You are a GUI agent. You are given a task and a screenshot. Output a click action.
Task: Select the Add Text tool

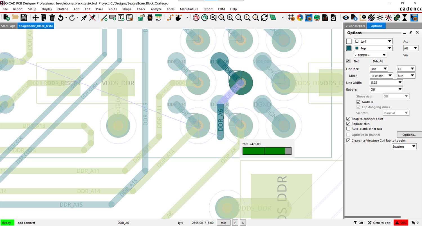pyautogui.click(x=121, y=18)
